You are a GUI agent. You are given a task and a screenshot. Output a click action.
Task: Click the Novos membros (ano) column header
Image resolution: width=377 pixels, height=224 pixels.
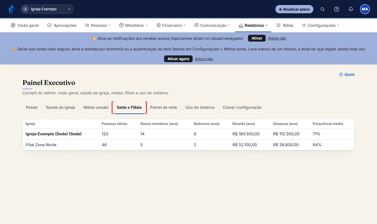(x=159, y=124)
